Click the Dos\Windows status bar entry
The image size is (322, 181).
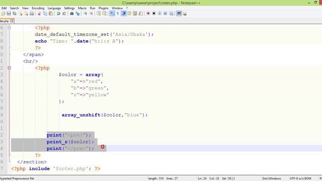point(272,178)
